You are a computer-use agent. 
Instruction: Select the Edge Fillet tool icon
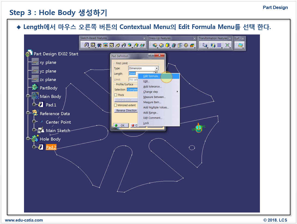click(x=155, y=45)
